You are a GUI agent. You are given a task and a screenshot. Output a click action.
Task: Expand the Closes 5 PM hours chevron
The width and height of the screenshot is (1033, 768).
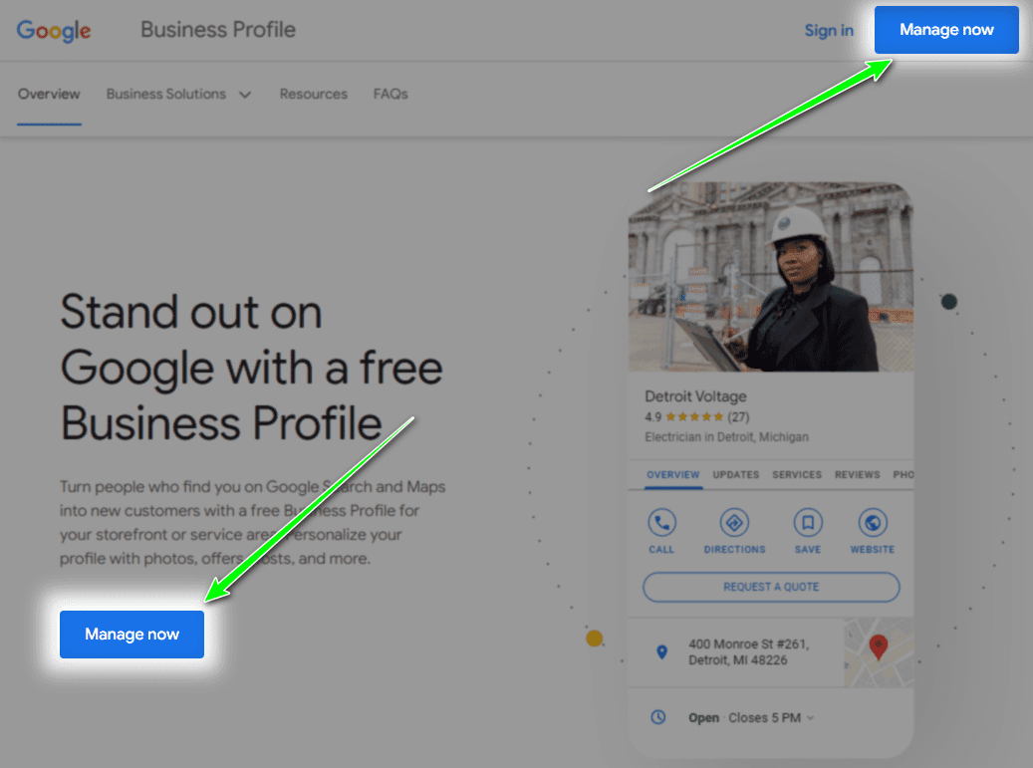810,718
